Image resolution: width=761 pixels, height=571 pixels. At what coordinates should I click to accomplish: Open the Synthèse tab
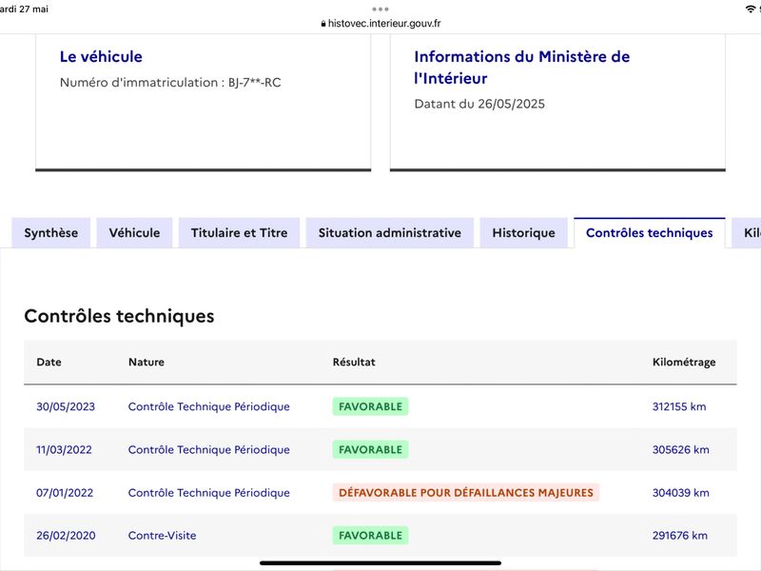pyautogui.click(x=51, y=233)
